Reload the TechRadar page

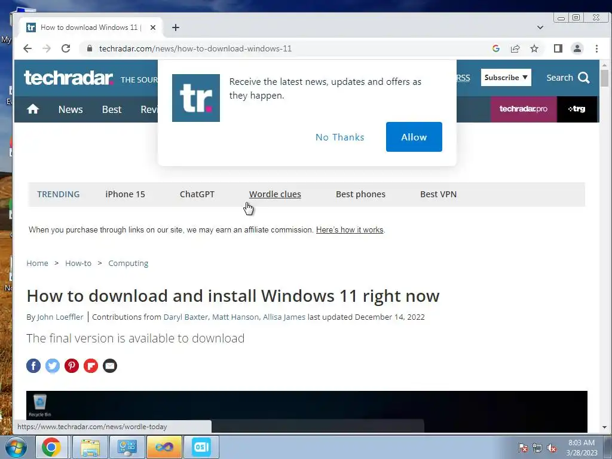(66, 48)
